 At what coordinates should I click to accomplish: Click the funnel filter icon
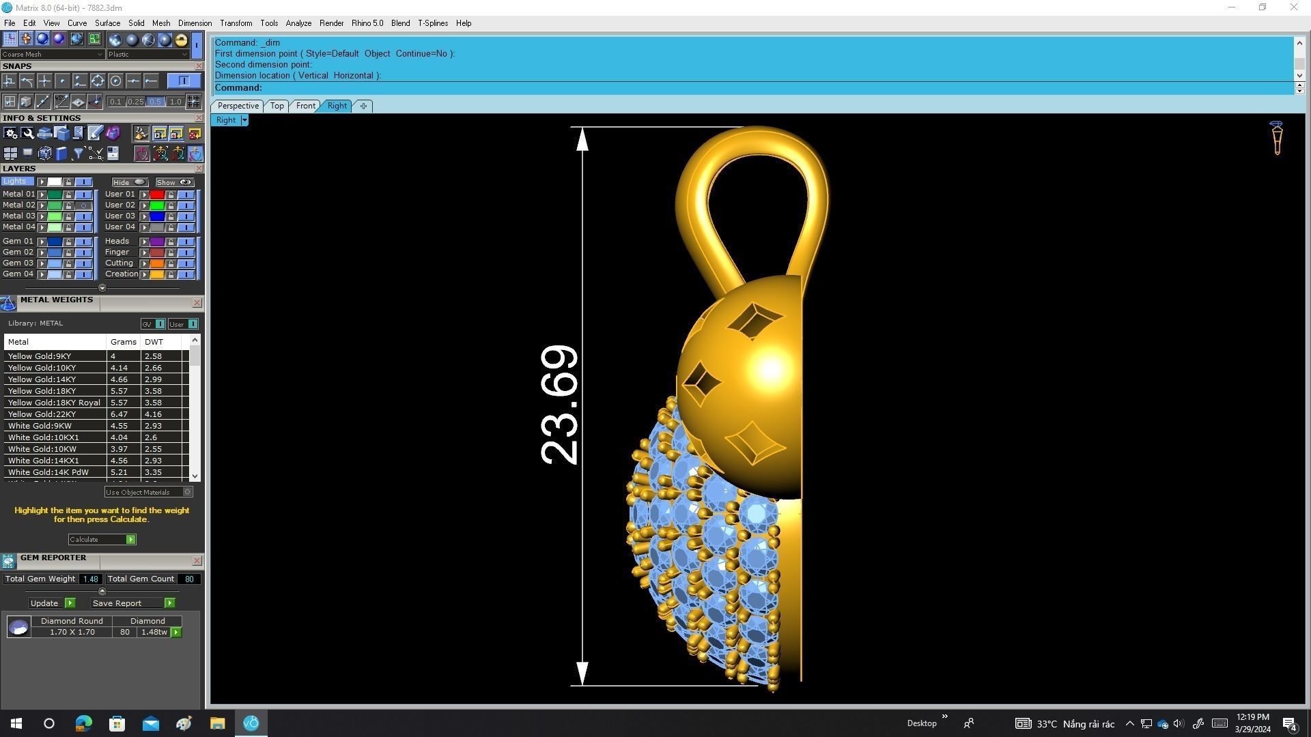pos(78,153)
